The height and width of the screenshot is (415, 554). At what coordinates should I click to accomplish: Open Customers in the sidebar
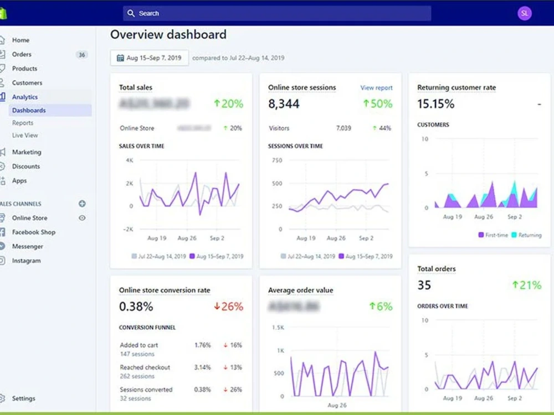click(27, 83)
